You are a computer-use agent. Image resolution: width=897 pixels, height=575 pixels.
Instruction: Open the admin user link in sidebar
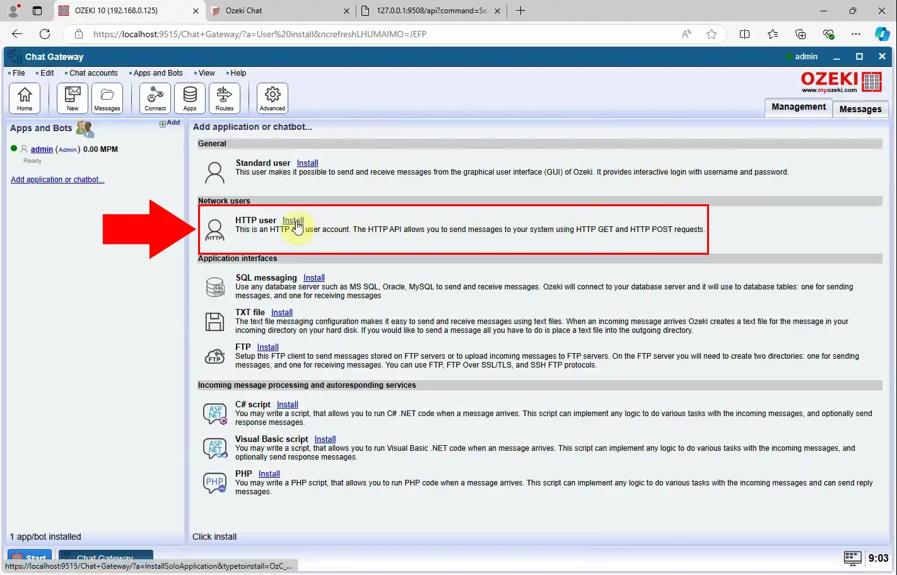tap(42, 149)
